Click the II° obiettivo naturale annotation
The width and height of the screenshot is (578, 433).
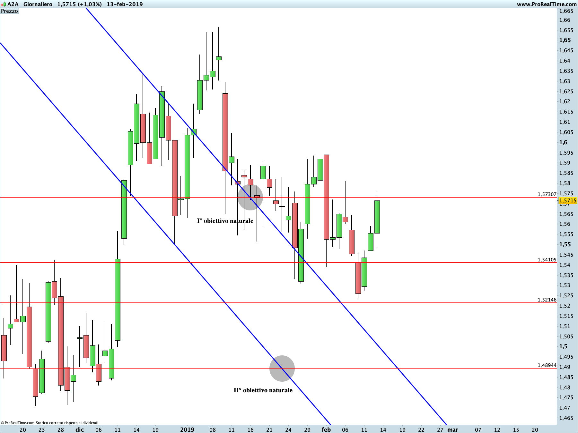pyautogui.click(x=263, y=390)
